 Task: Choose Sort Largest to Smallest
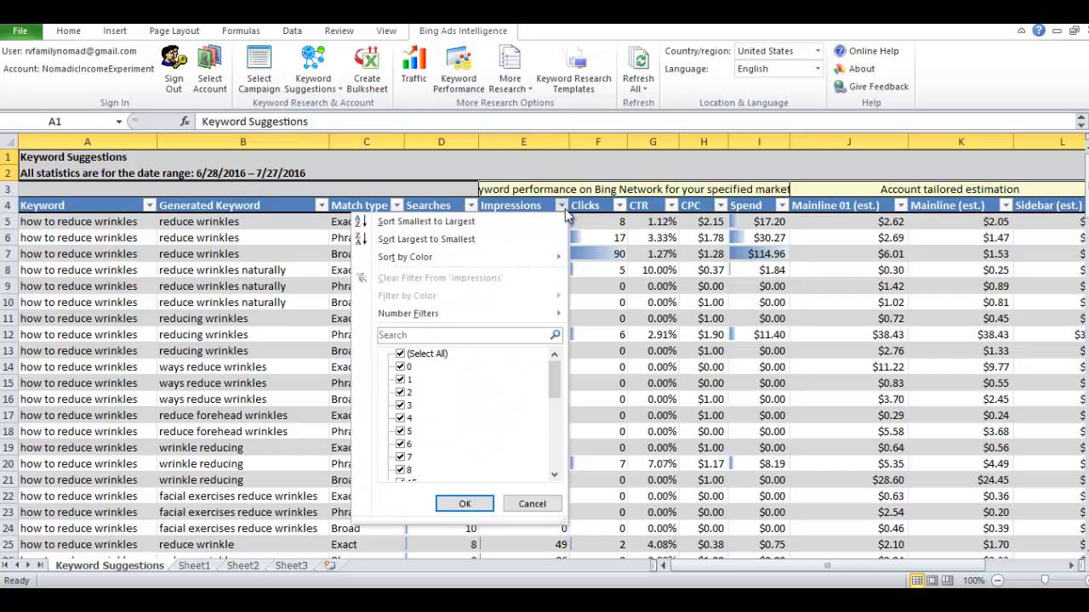click(426, 239)
